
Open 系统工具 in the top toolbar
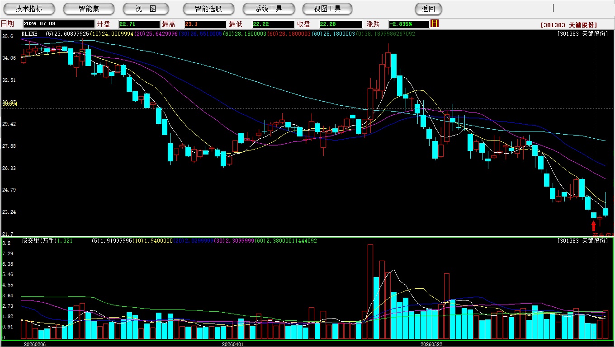click(269, 9)
